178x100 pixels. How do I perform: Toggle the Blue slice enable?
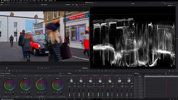click(116, 78)
